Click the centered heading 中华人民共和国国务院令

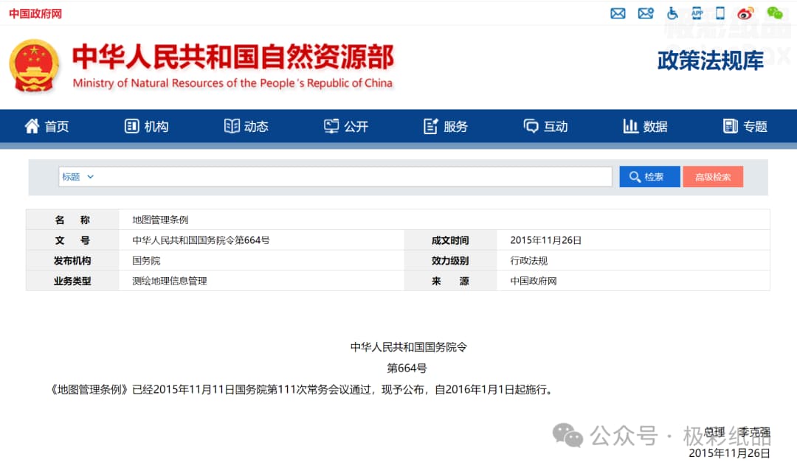click(x=408, y=347)
